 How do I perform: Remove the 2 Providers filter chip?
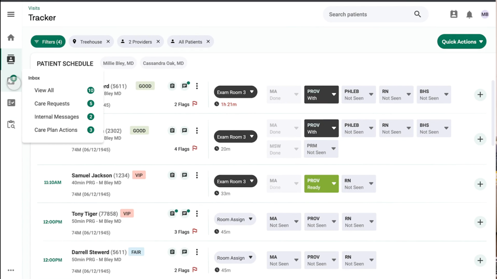click(158, 42)
